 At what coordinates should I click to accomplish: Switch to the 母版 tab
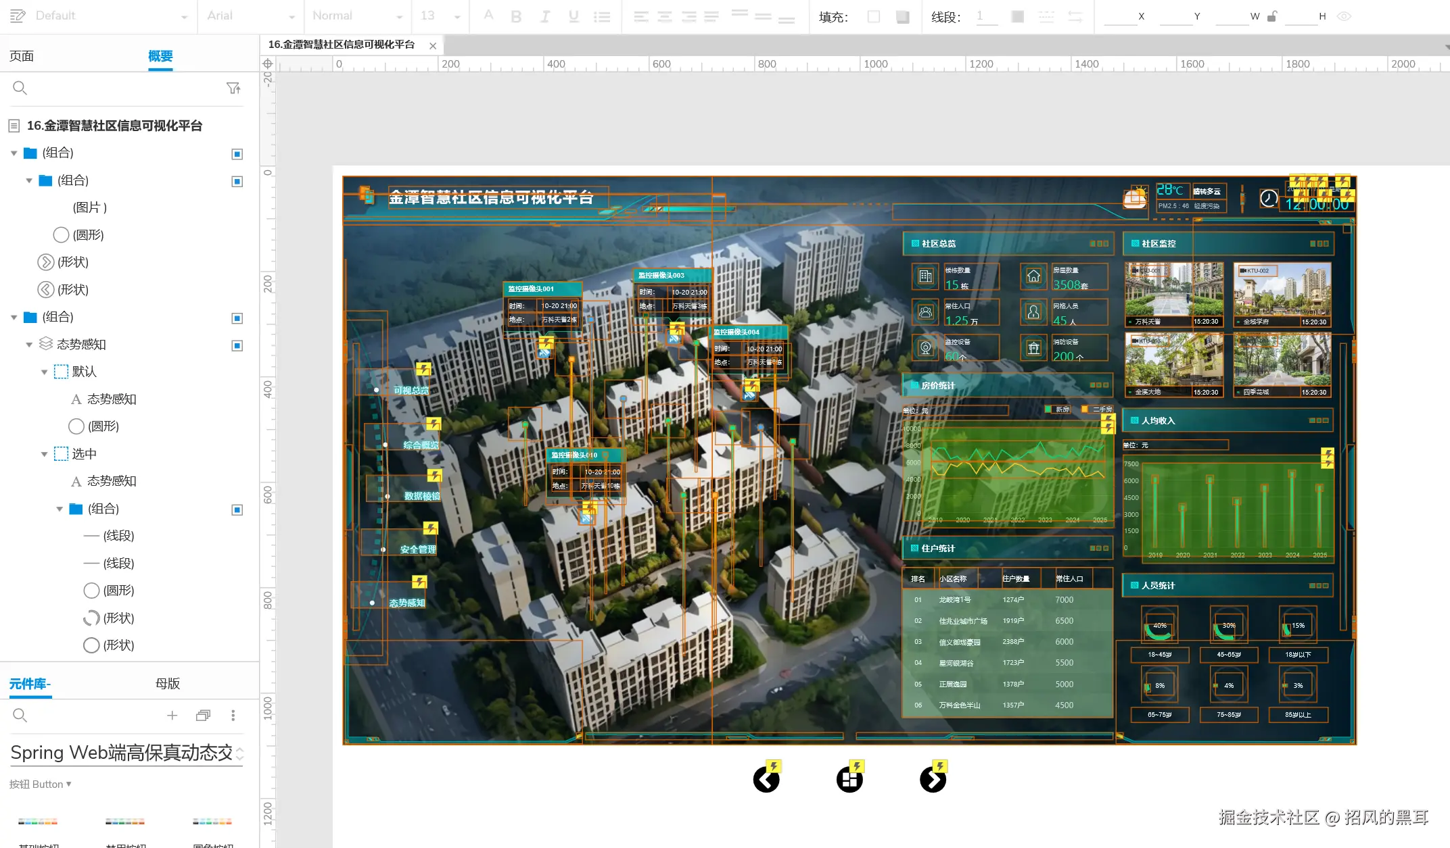point(168,683)
